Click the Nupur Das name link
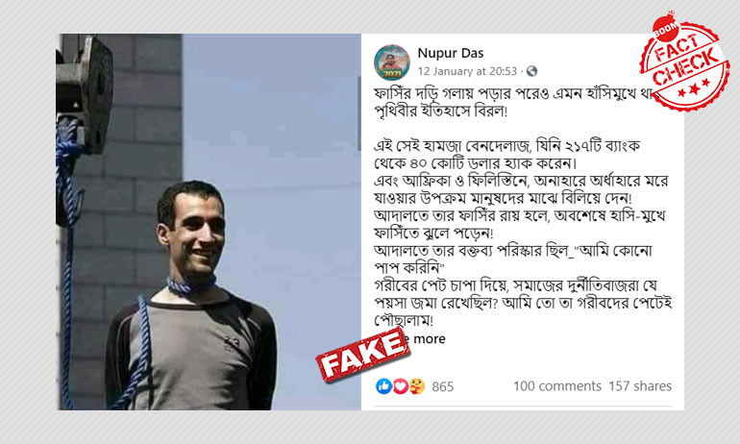This screenshot has width=740, height=444. (x=450, y=53)
